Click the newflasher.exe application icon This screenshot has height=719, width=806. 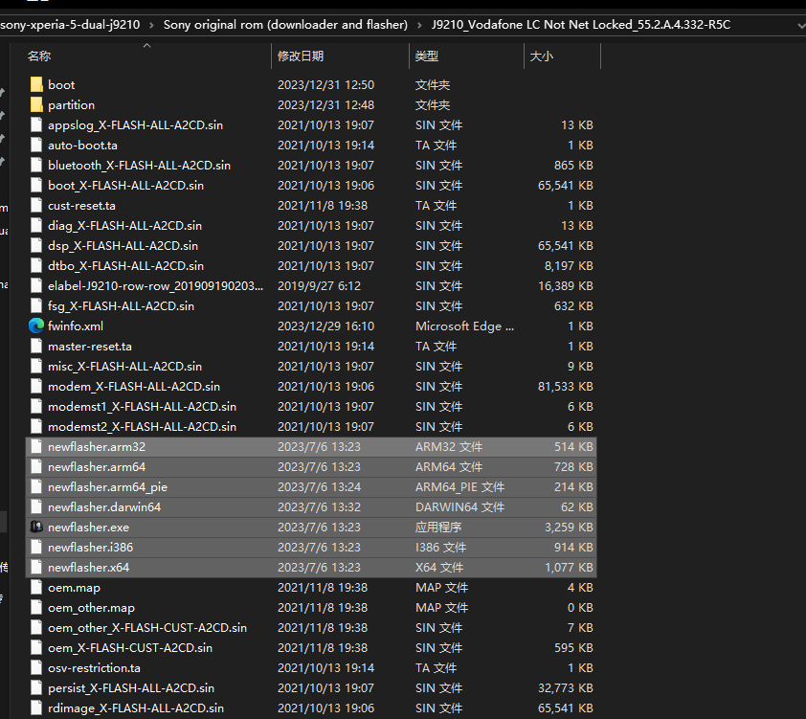(x=36, y=528)
